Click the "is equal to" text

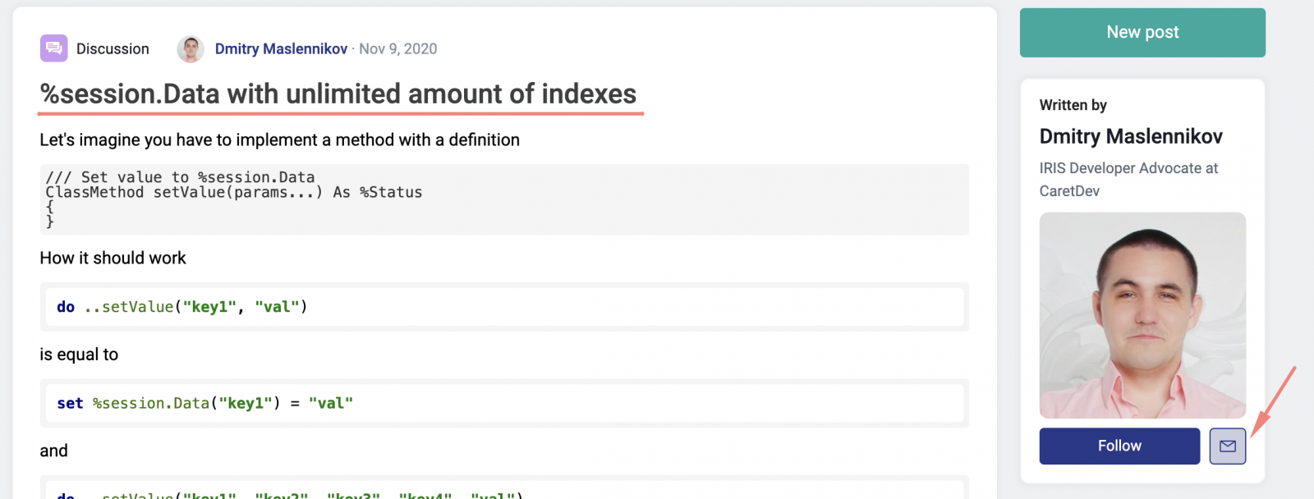(x=79, y=355)
